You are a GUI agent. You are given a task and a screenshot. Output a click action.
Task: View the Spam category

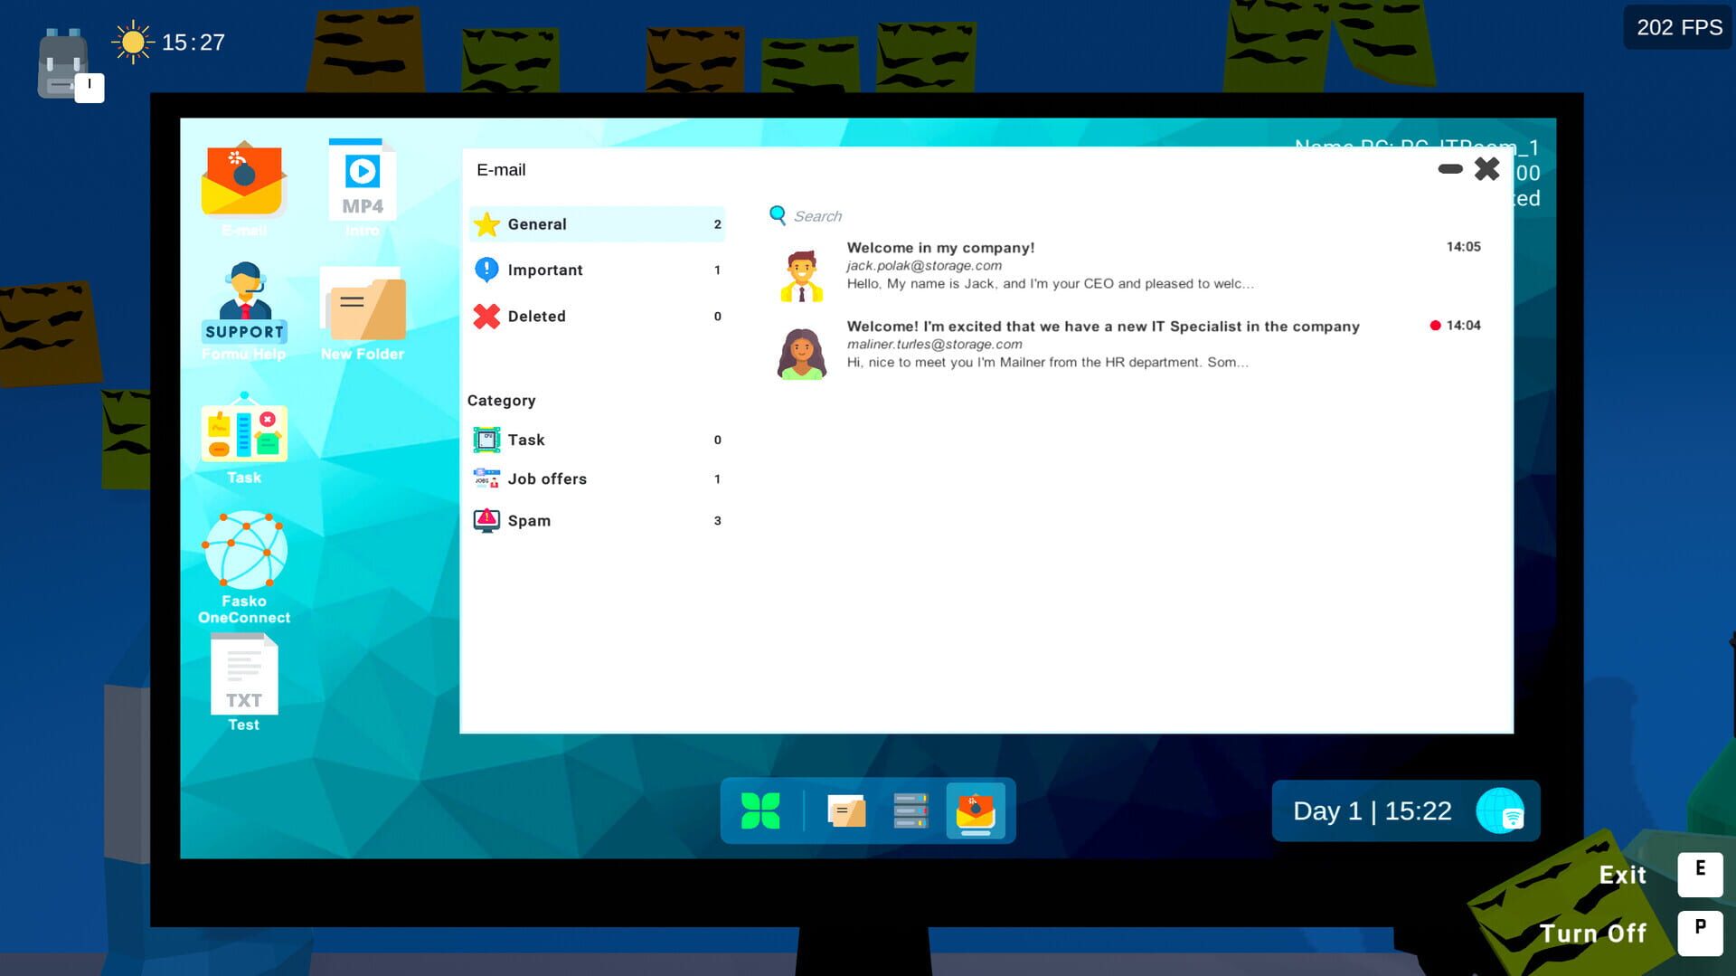(527, 520)
